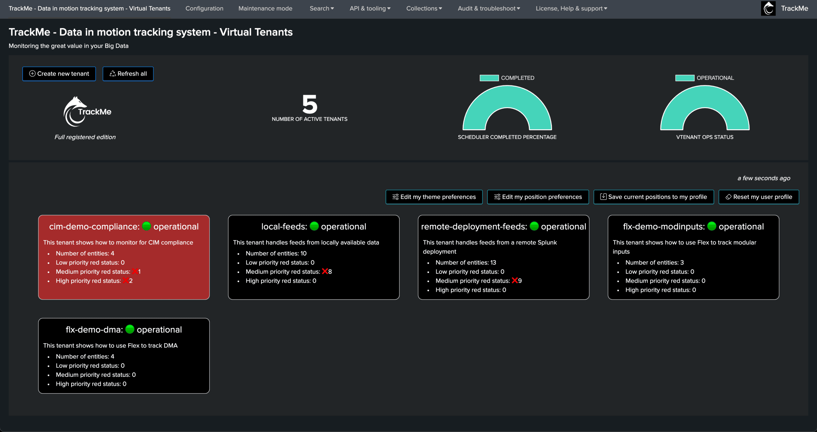Click green status dot on flx-demo-modinputs tenant
The height and width of the screenshot is (432, 817).
pos(712,226)
